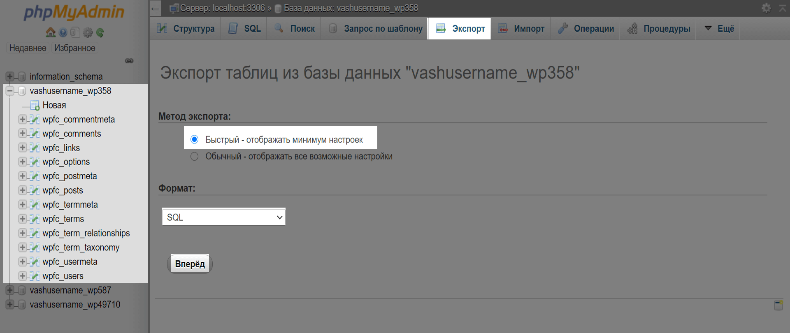Viewport: 790px width, 333px height.
Task: Open the SQL query window icon
Action: (75, 32)
